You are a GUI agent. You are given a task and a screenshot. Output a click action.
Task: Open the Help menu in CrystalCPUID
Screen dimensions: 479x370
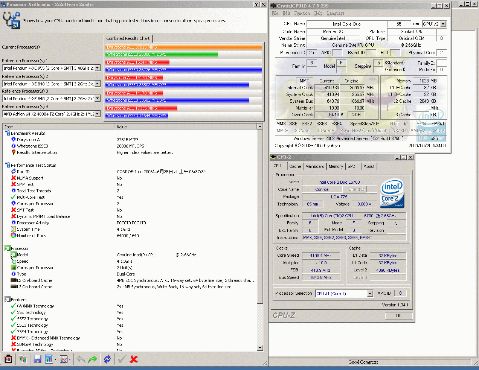pyautogui.click(x=318, y=13)
